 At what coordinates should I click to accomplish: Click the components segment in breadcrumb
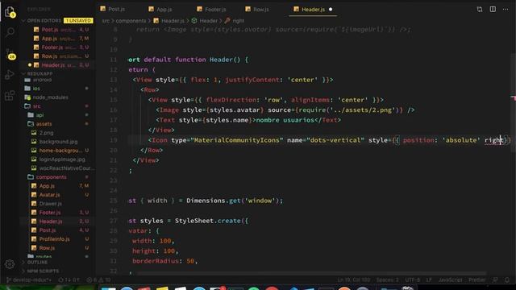(x=131, y=21)
